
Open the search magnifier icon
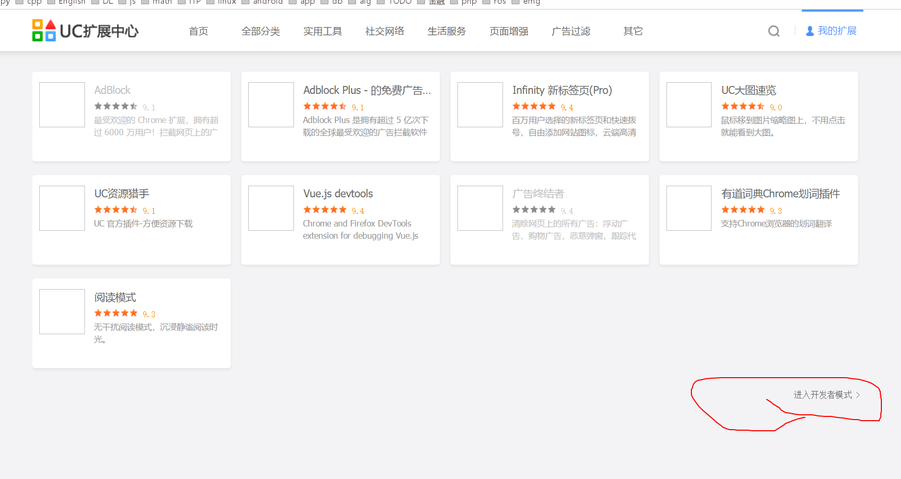774,31
